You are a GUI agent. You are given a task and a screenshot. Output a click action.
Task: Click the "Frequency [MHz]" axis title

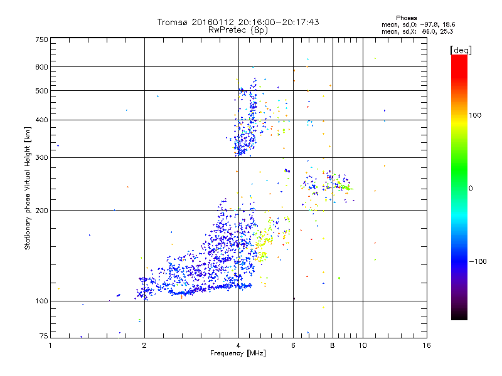pyautogui.click(x=238, y=353)
